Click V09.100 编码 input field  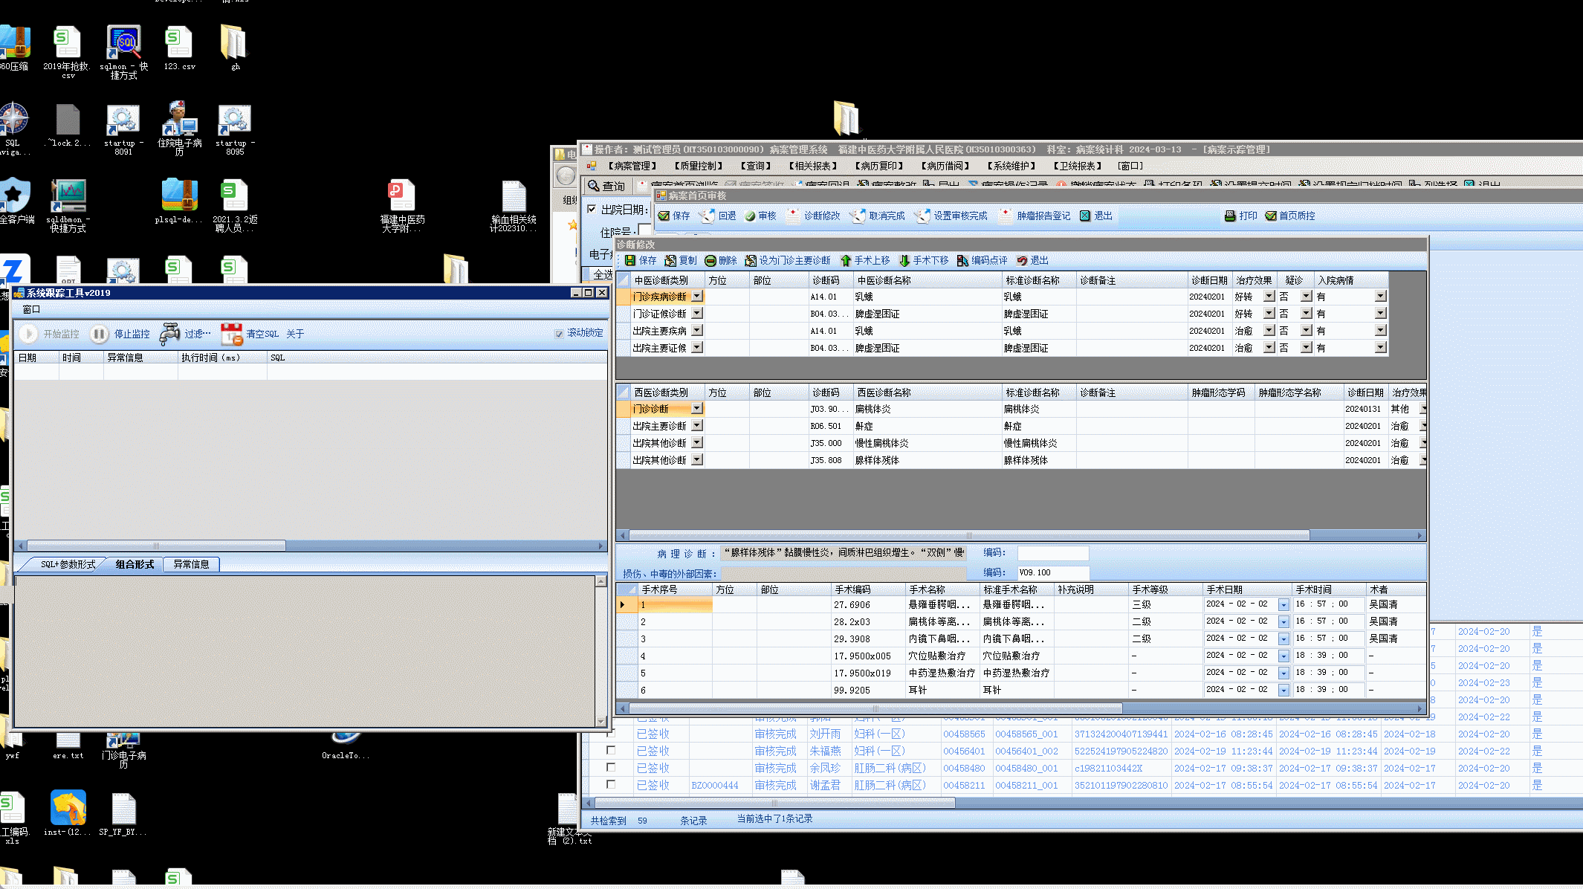pyautogui.click(x=1052, y=573)
